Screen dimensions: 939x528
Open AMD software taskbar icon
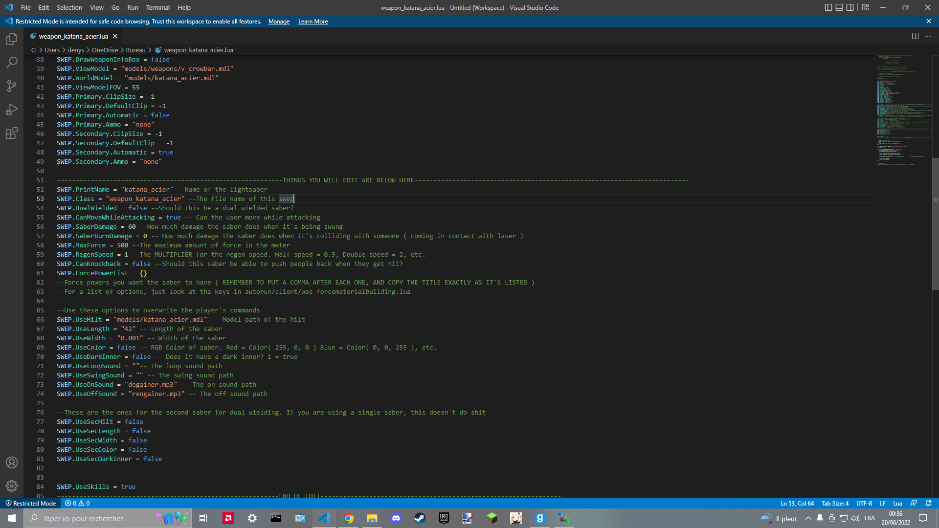coord(228,518)
